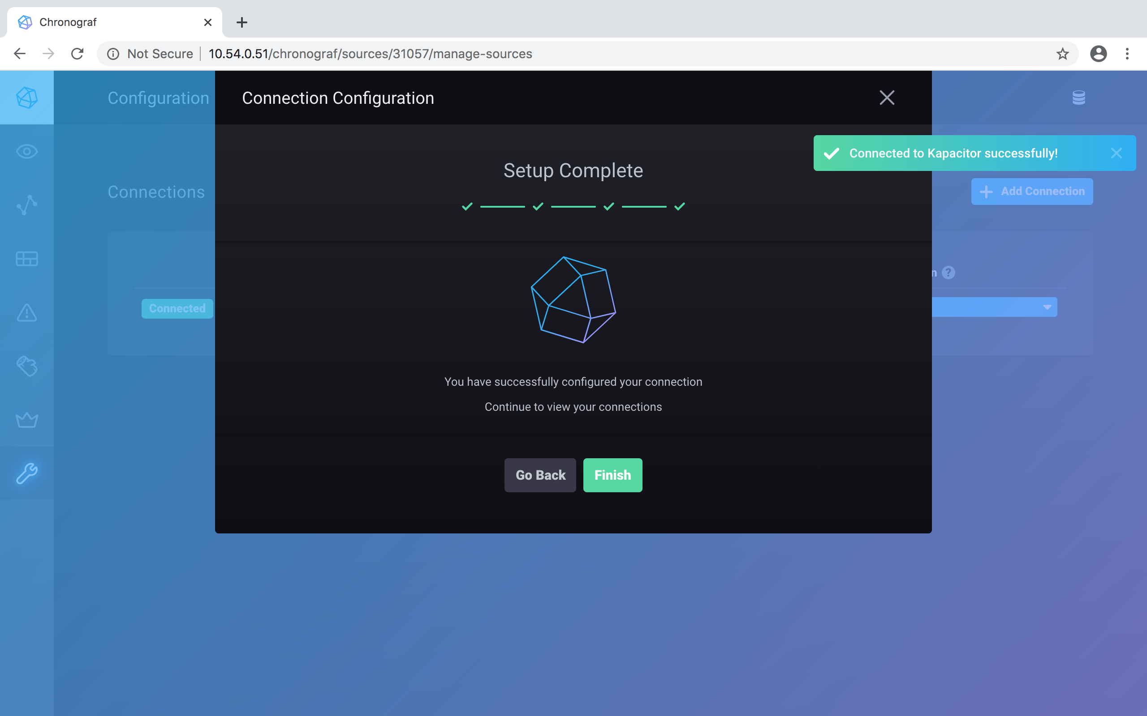Open Dashboards grid icon in sidebar
This screenshot has width=1147, height=716.
coord(26,259)
